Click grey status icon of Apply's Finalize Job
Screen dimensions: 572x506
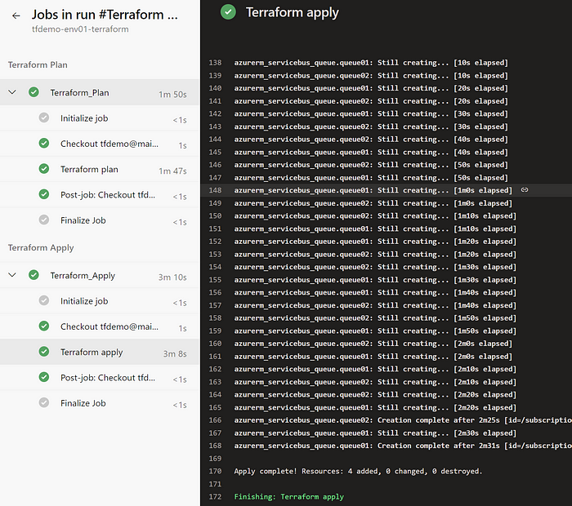click(44, 402)
